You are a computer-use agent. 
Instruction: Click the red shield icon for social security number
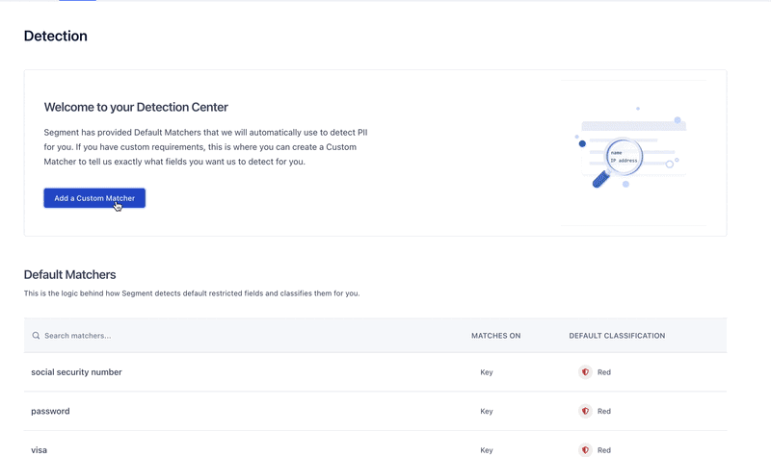tap(585, 372)
